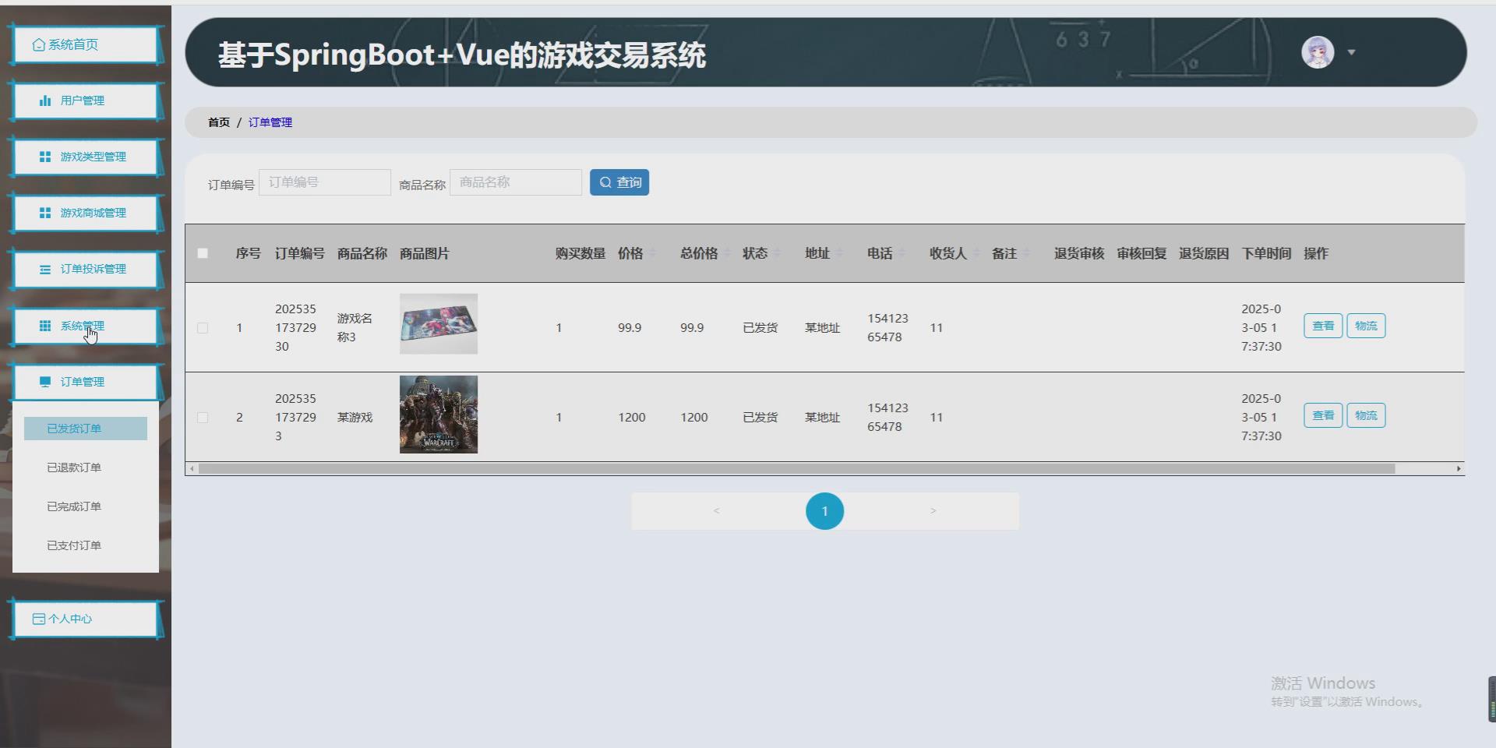
Task: Open 已完成订单 submenu item
Action: (74, 506)
